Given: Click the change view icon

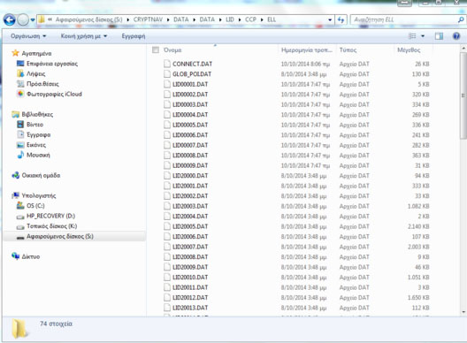Looking at the screenshot, I should click(x=412, y=36).
